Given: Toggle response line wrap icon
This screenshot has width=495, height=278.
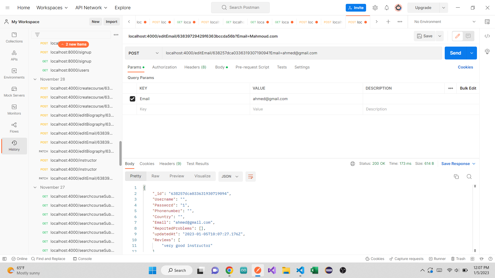Looking at the screenshot, I should 250,177.
